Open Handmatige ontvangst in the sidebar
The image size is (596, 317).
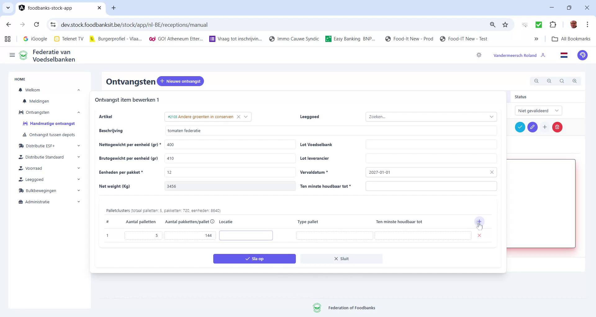click(52, 123)
